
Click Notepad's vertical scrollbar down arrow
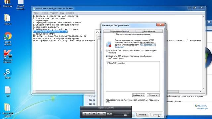point(203,89)
